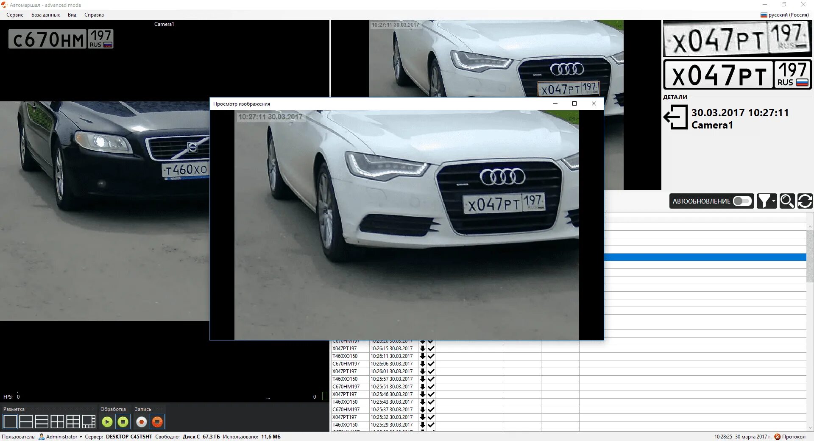Select the large-pane-with-thumbnails layout

pyautogui.click(x=89, y=421)
